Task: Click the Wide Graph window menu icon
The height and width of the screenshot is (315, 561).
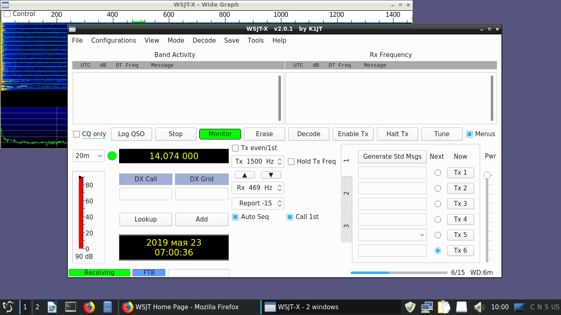Action: coord(5,5)
